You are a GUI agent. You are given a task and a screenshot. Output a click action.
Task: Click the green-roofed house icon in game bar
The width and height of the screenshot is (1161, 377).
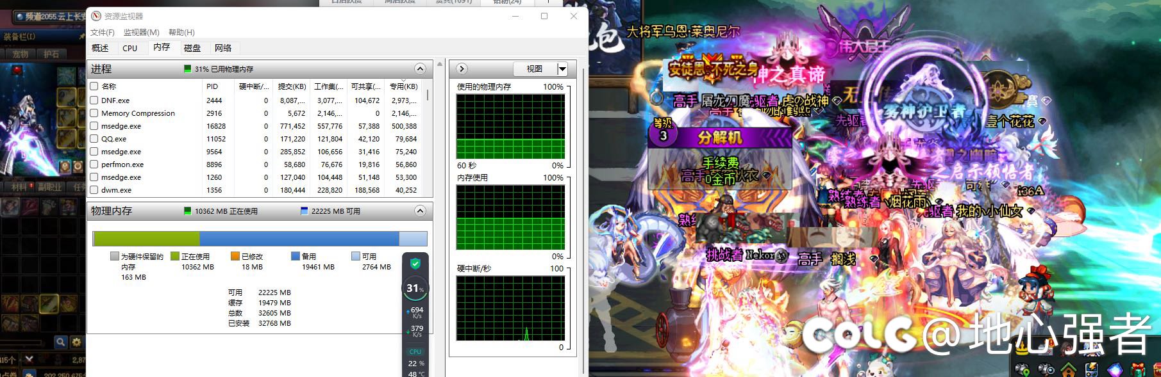pos(1068,369)
